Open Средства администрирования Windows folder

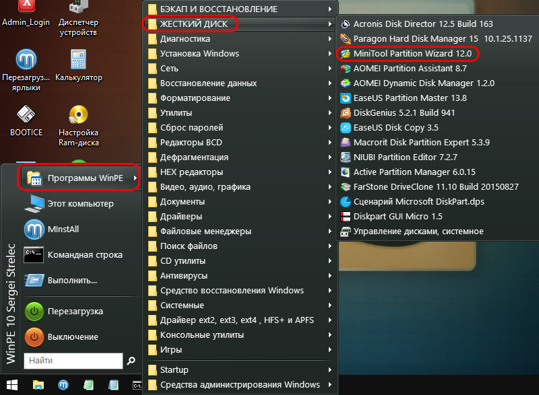pos(241,385)
